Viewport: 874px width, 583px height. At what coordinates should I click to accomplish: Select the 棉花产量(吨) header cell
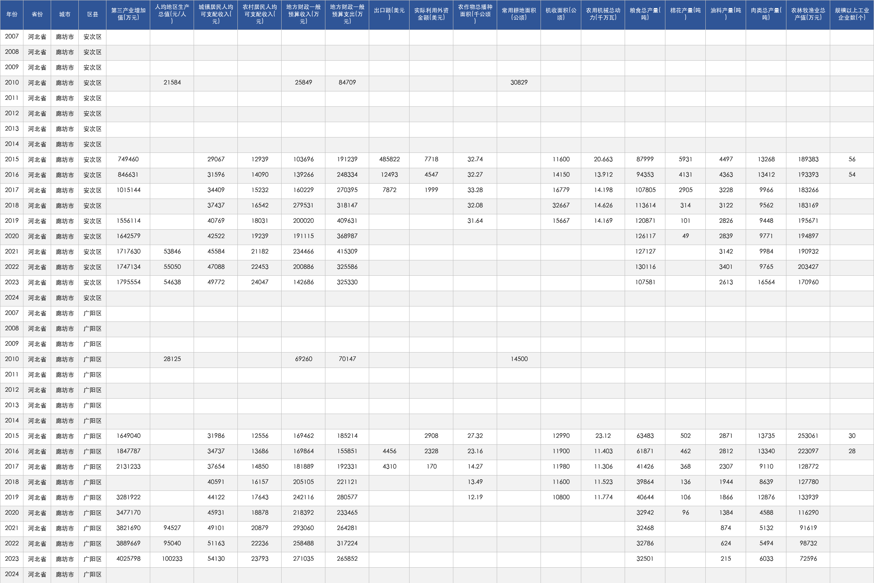[x=685, y=15]
